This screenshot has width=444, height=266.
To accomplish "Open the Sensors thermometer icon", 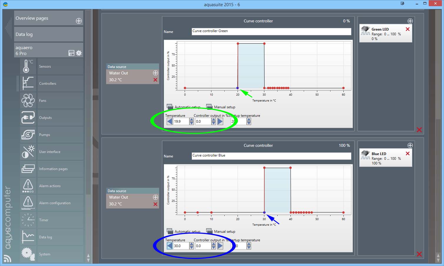I will coord(28,66).
